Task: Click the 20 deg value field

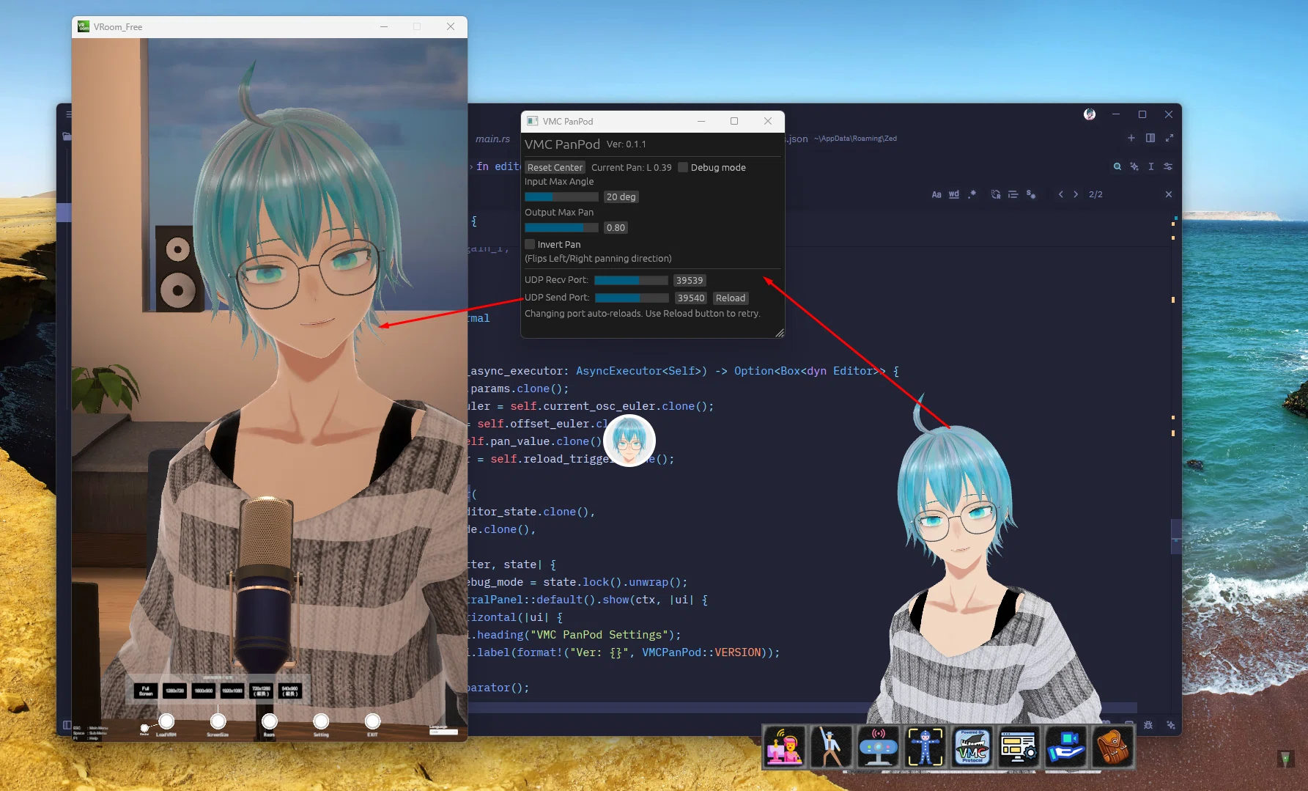Action: (x=621, y=196)
